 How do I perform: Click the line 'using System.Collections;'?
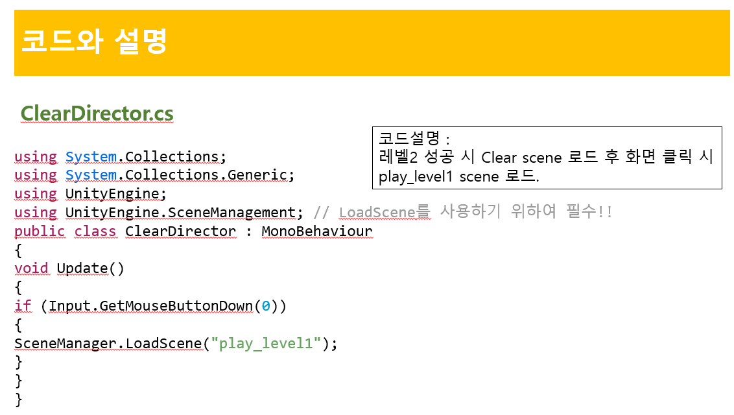[x=121, y=157]
